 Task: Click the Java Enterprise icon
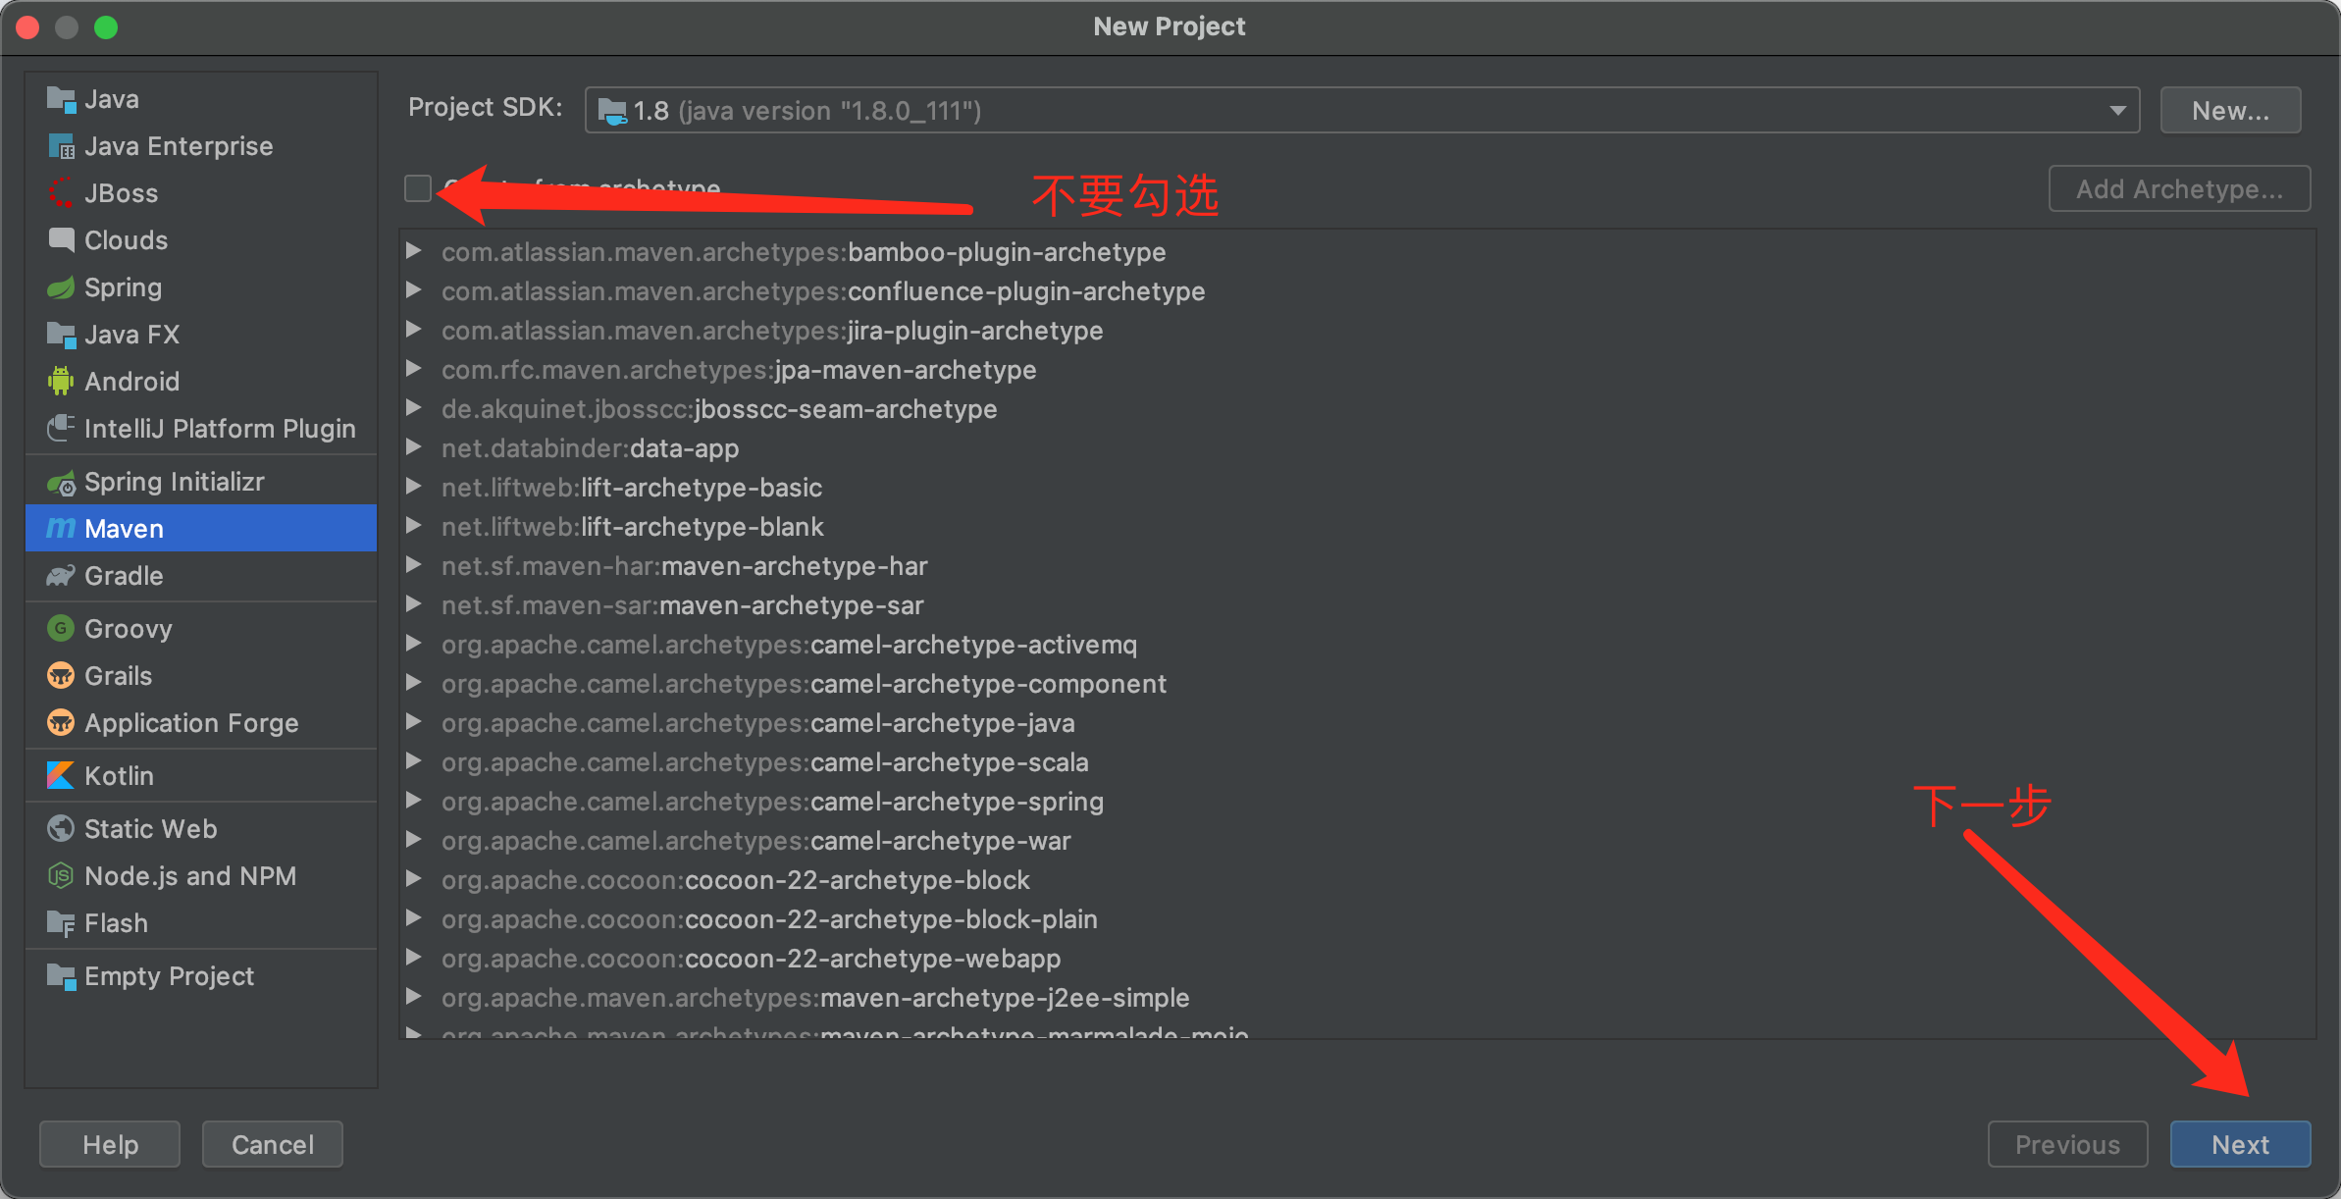[61, 146]
